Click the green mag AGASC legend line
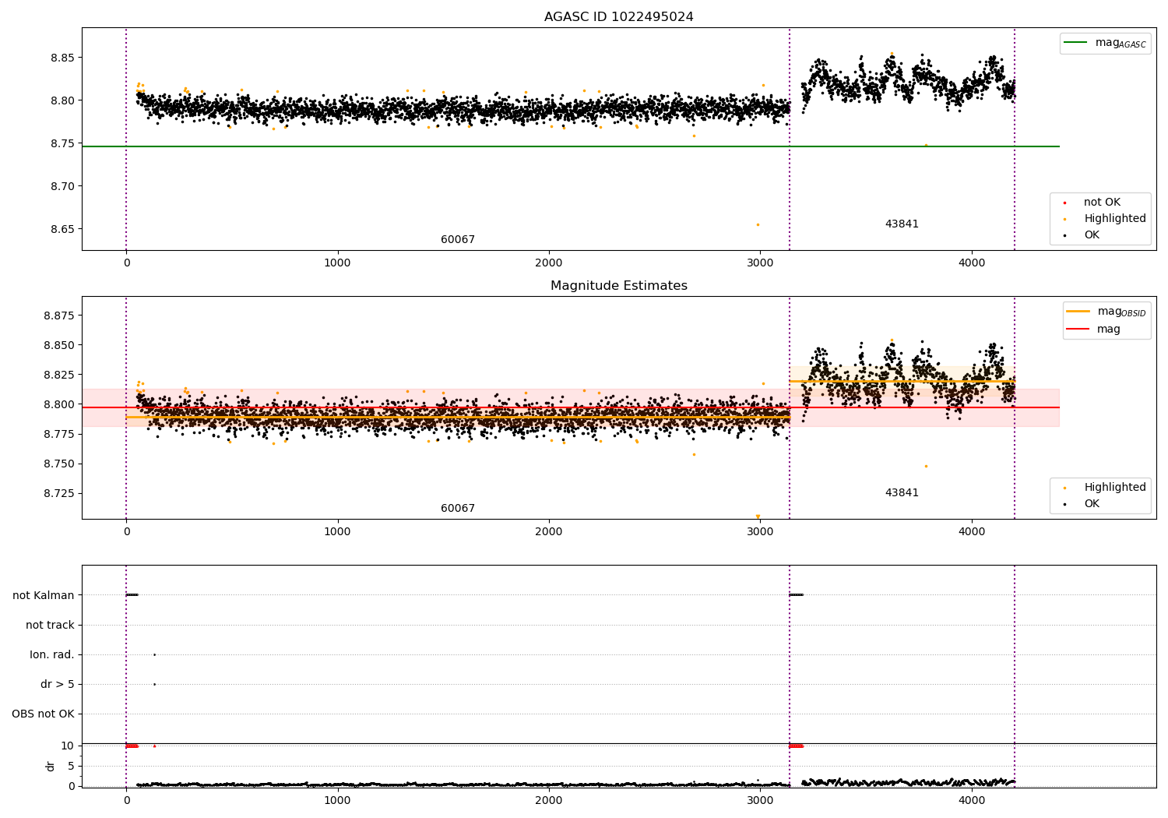 (1077, 43)
